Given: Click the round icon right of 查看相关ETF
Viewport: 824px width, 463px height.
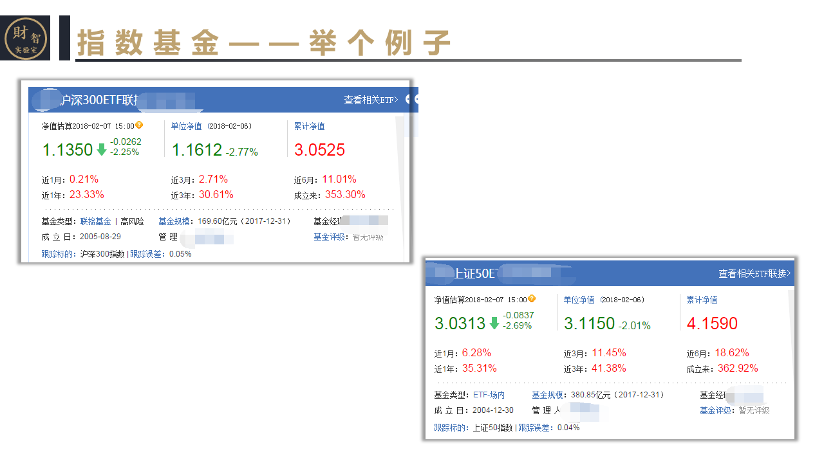Looking at the screenshot, I should [417, 100].
